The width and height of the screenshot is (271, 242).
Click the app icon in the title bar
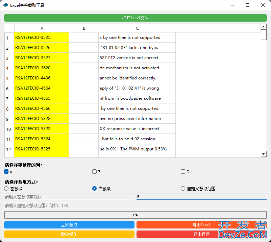(6, 5)
